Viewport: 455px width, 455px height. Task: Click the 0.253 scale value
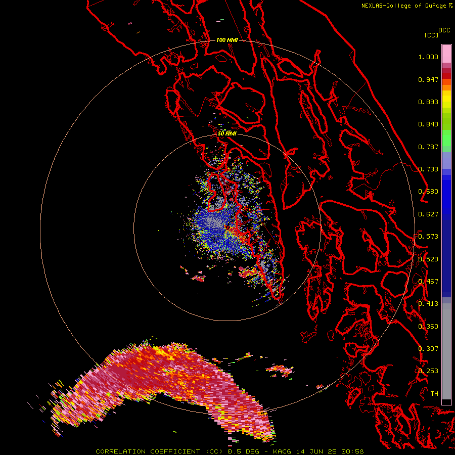point(428,371)
